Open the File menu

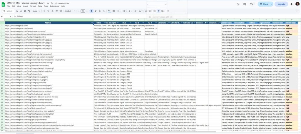(8, 6)
